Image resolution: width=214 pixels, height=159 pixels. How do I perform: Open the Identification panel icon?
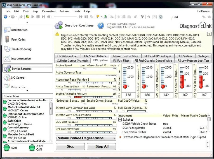pos(7,30)
